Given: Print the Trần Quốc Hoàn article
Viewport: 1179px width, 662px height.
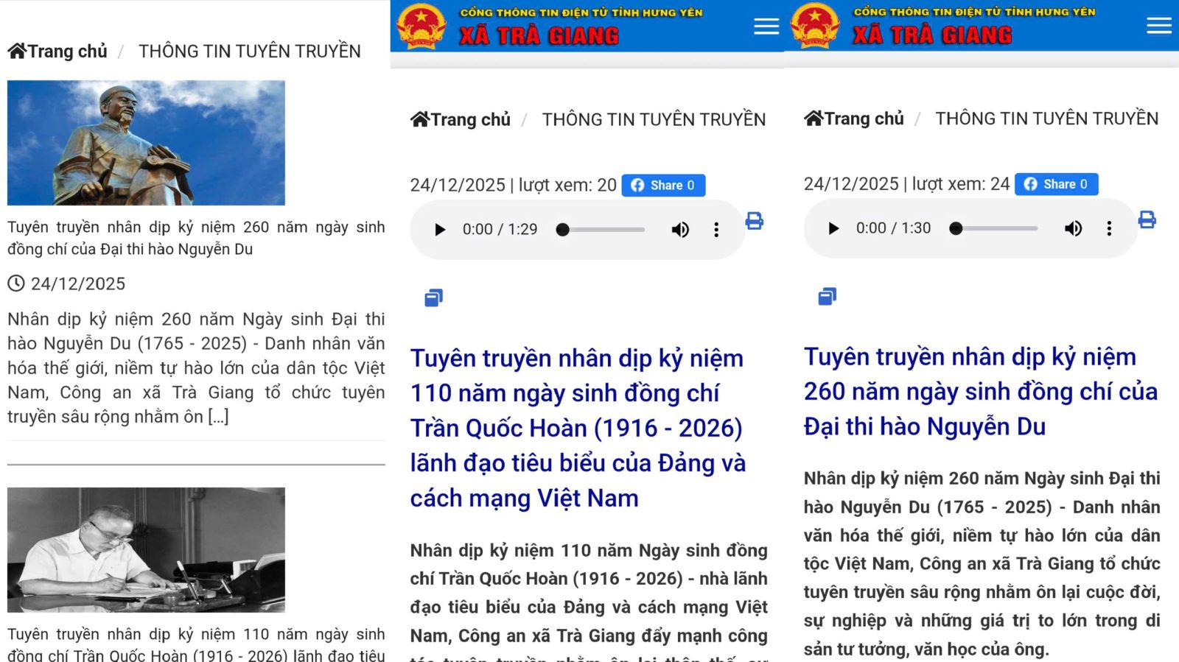Looking at the screenshot, I should tap(754, 221).
